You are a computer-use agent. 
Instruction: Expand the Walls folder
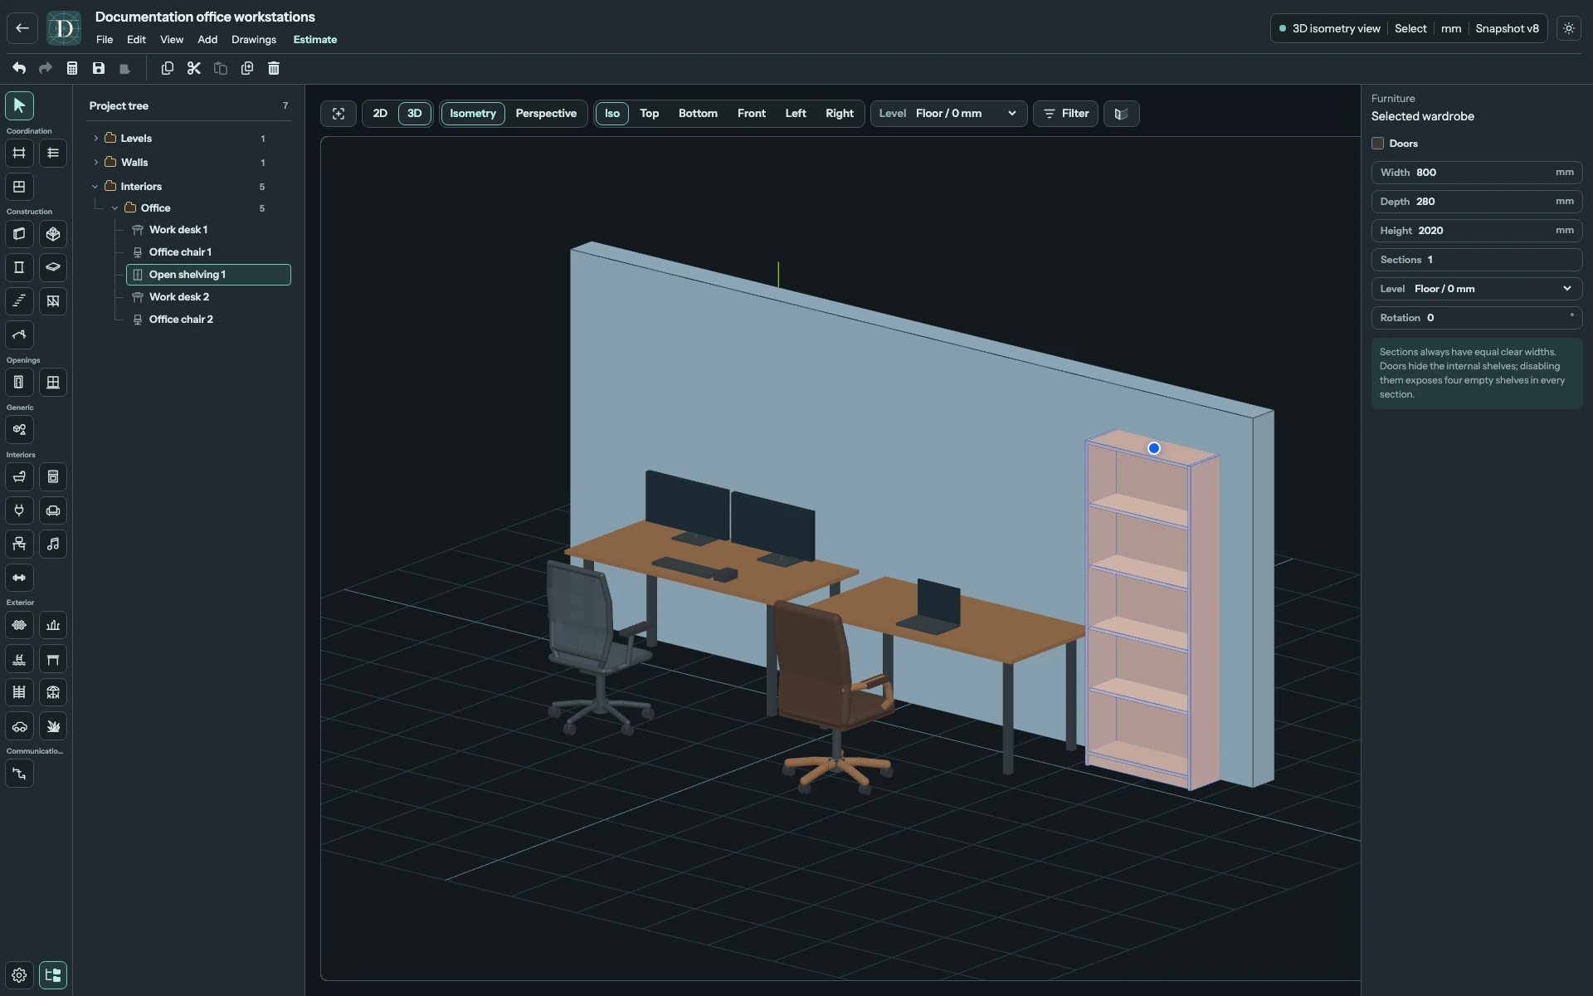96,163
